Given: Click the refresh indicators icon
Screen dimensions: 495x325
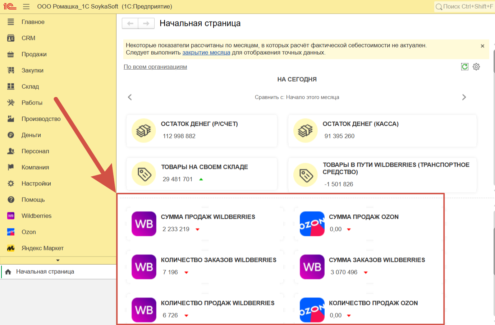Looking at the screenshot, I should 465,67.
